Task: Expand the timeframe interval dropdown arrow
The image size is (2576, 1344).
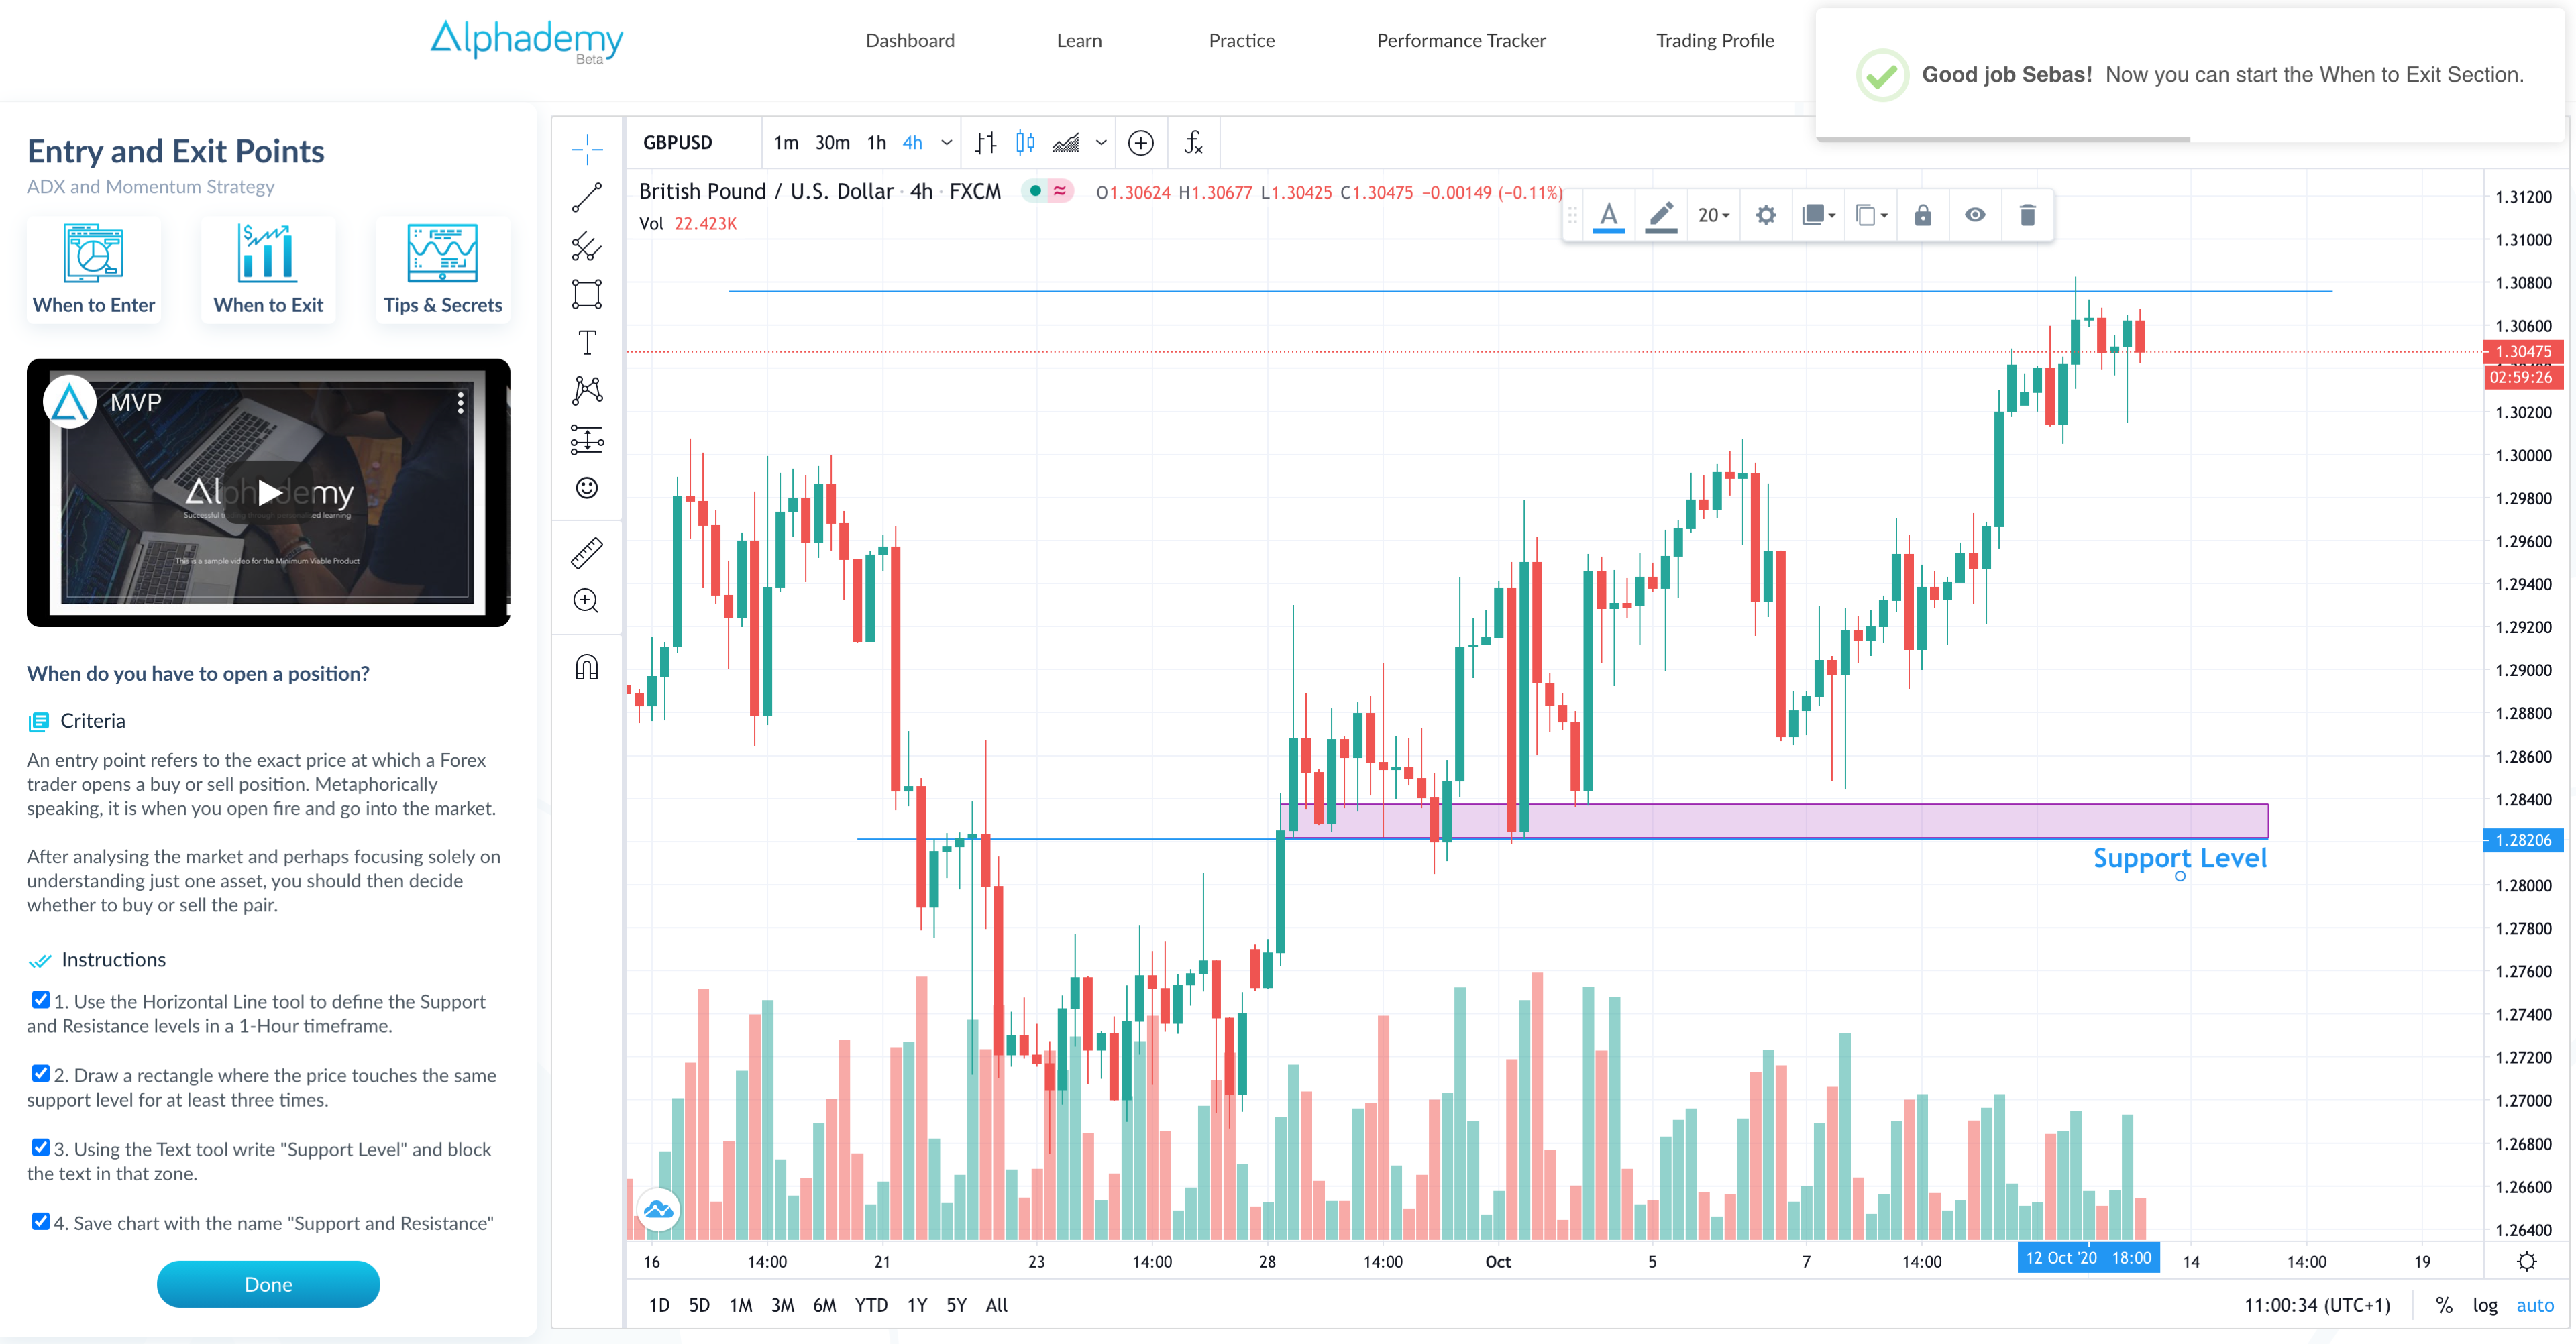Action: coord(946,143)
